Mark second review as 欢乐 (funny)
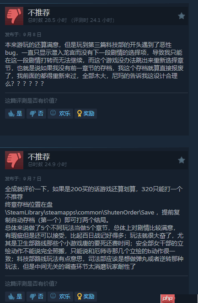The height and width of the screenshot is (303, 198). (x=60, y=297)
